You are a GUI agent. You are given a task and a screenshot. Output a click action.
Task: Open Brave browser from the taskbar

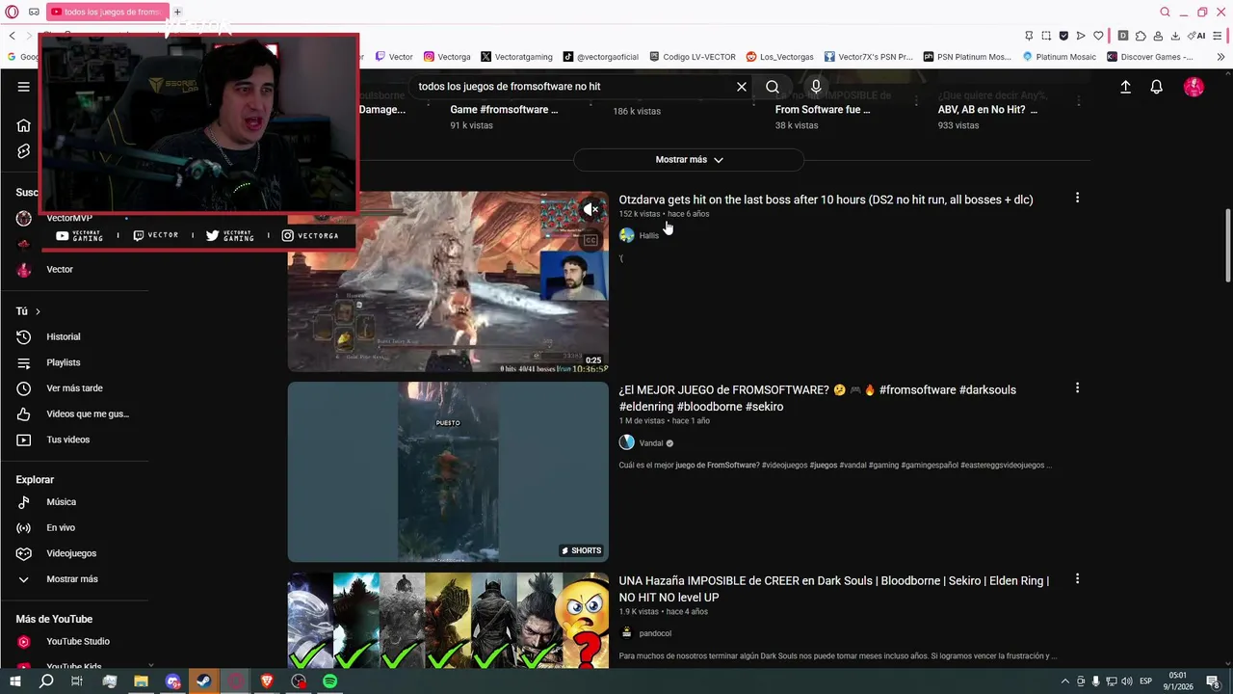point(267,681)
